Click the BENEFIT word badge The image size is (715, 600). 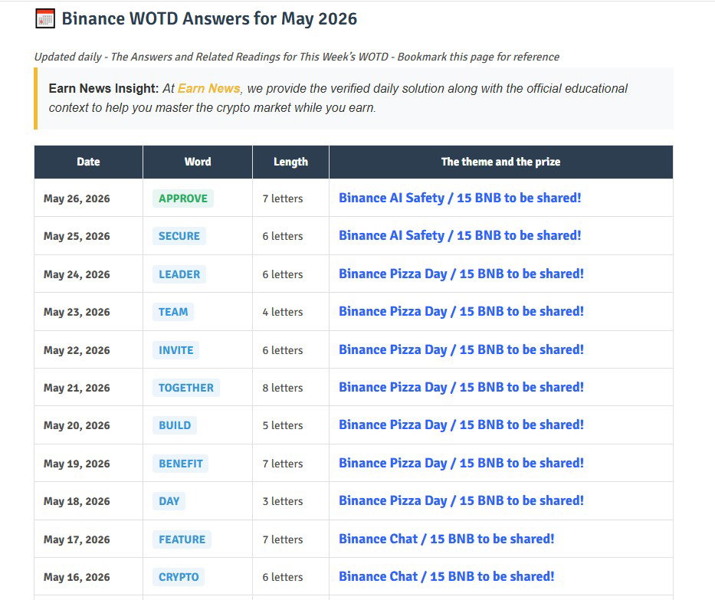pos(181,464)
